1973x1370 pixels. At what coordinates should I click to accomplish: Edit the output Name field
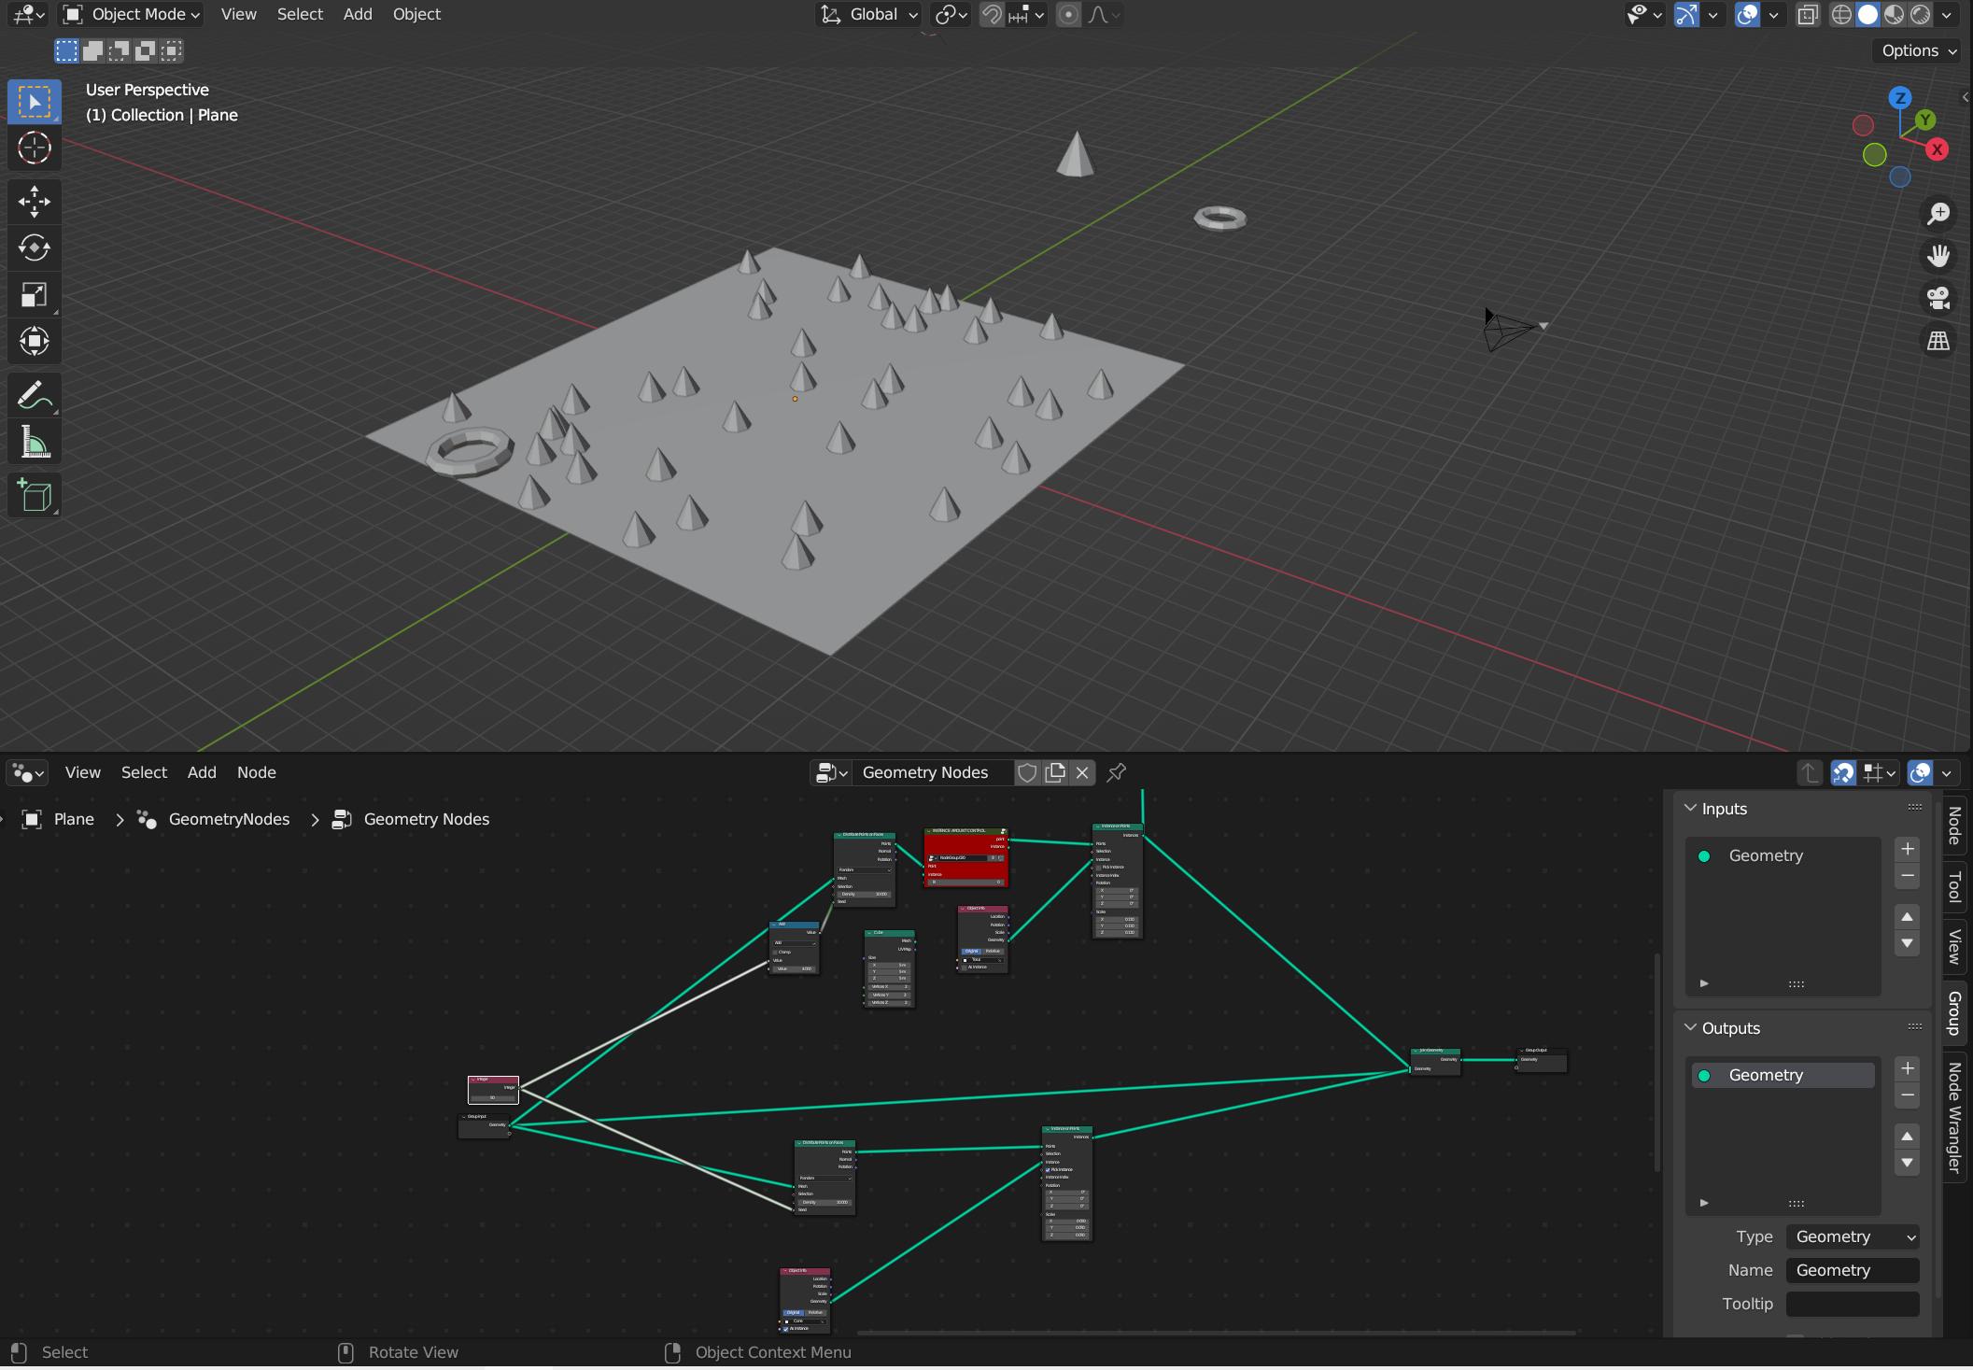coord(1853,1270)
